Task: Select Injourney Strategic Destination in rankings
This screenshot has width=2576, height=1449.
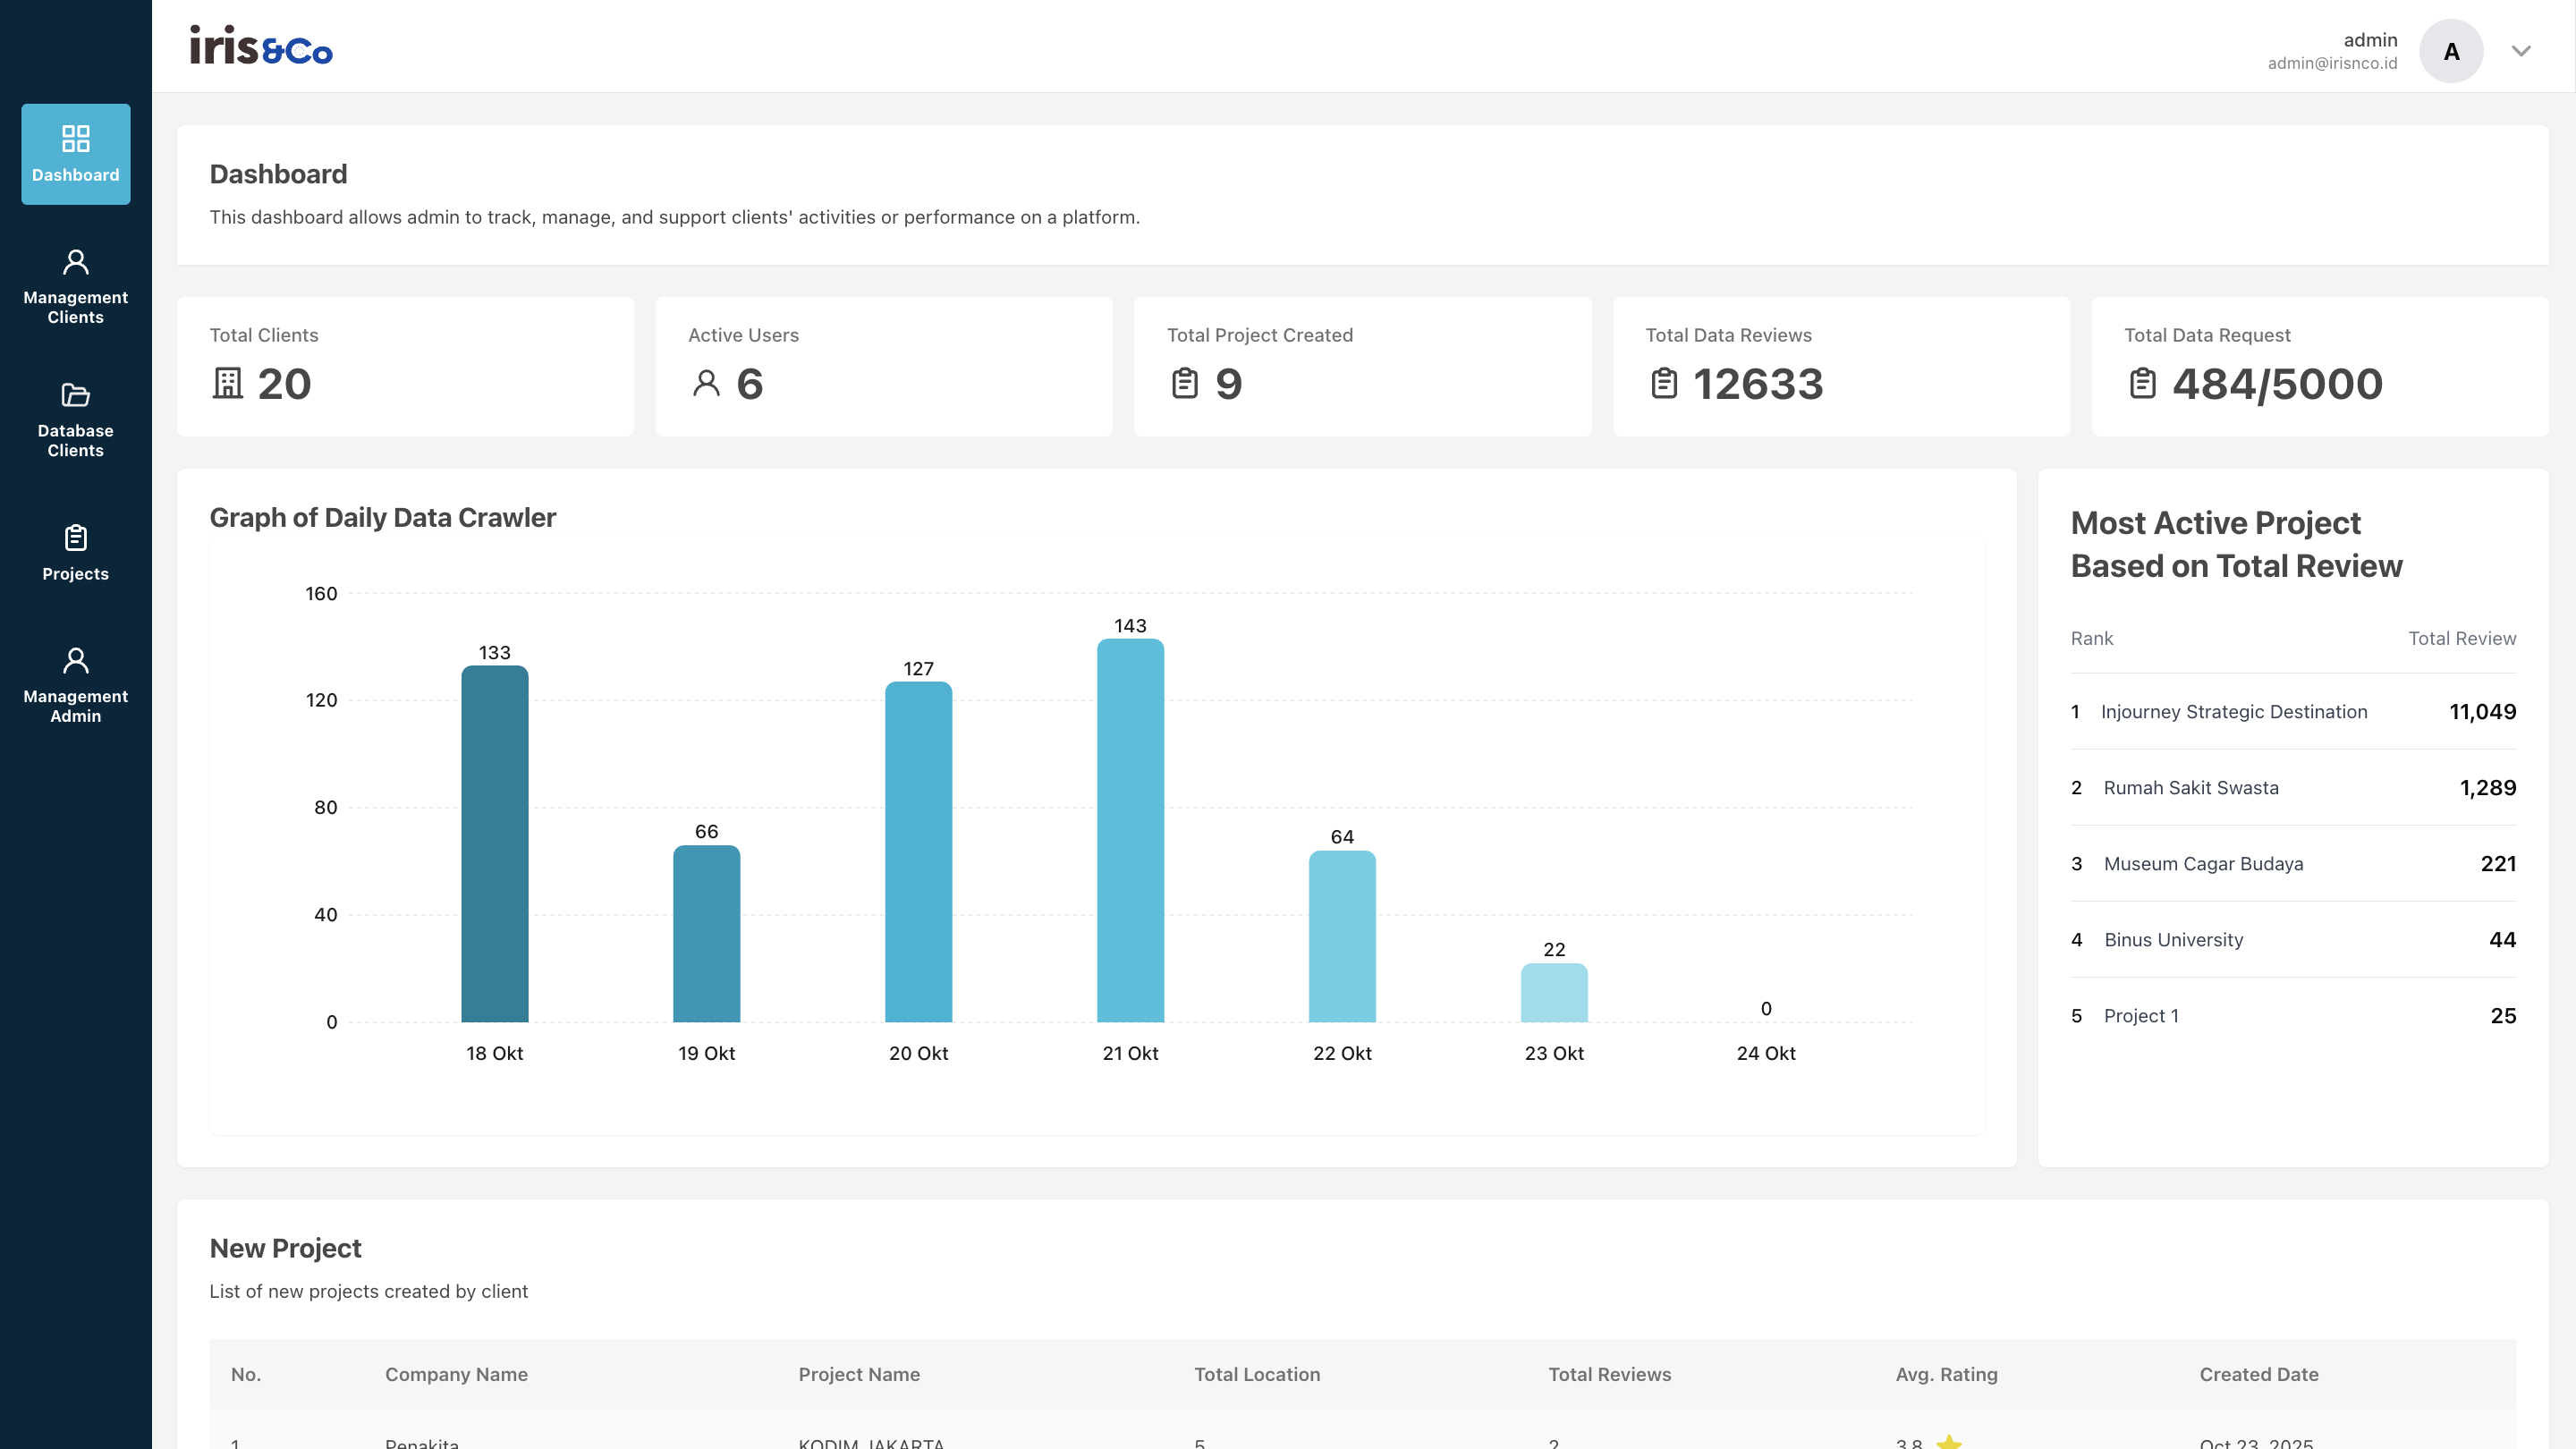Action: click(x=2235, y=712)
